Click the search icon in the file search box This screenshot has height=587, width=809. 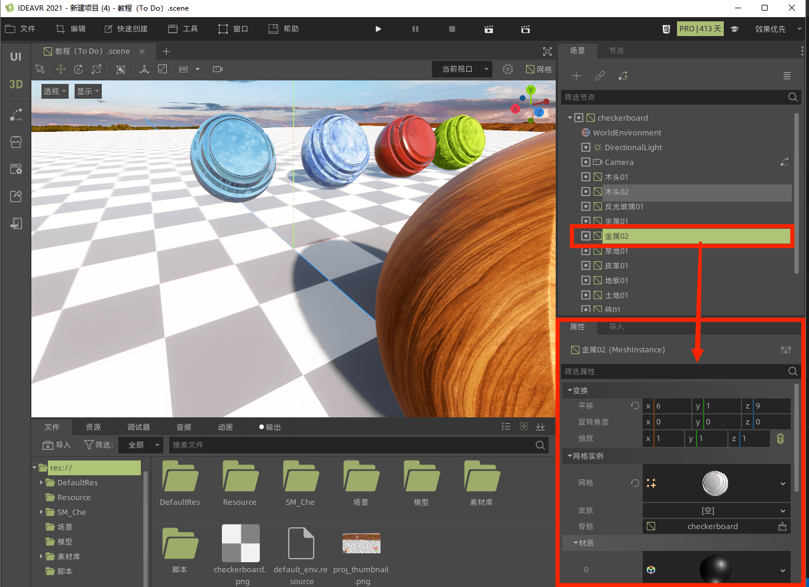[x=540, y=445]
